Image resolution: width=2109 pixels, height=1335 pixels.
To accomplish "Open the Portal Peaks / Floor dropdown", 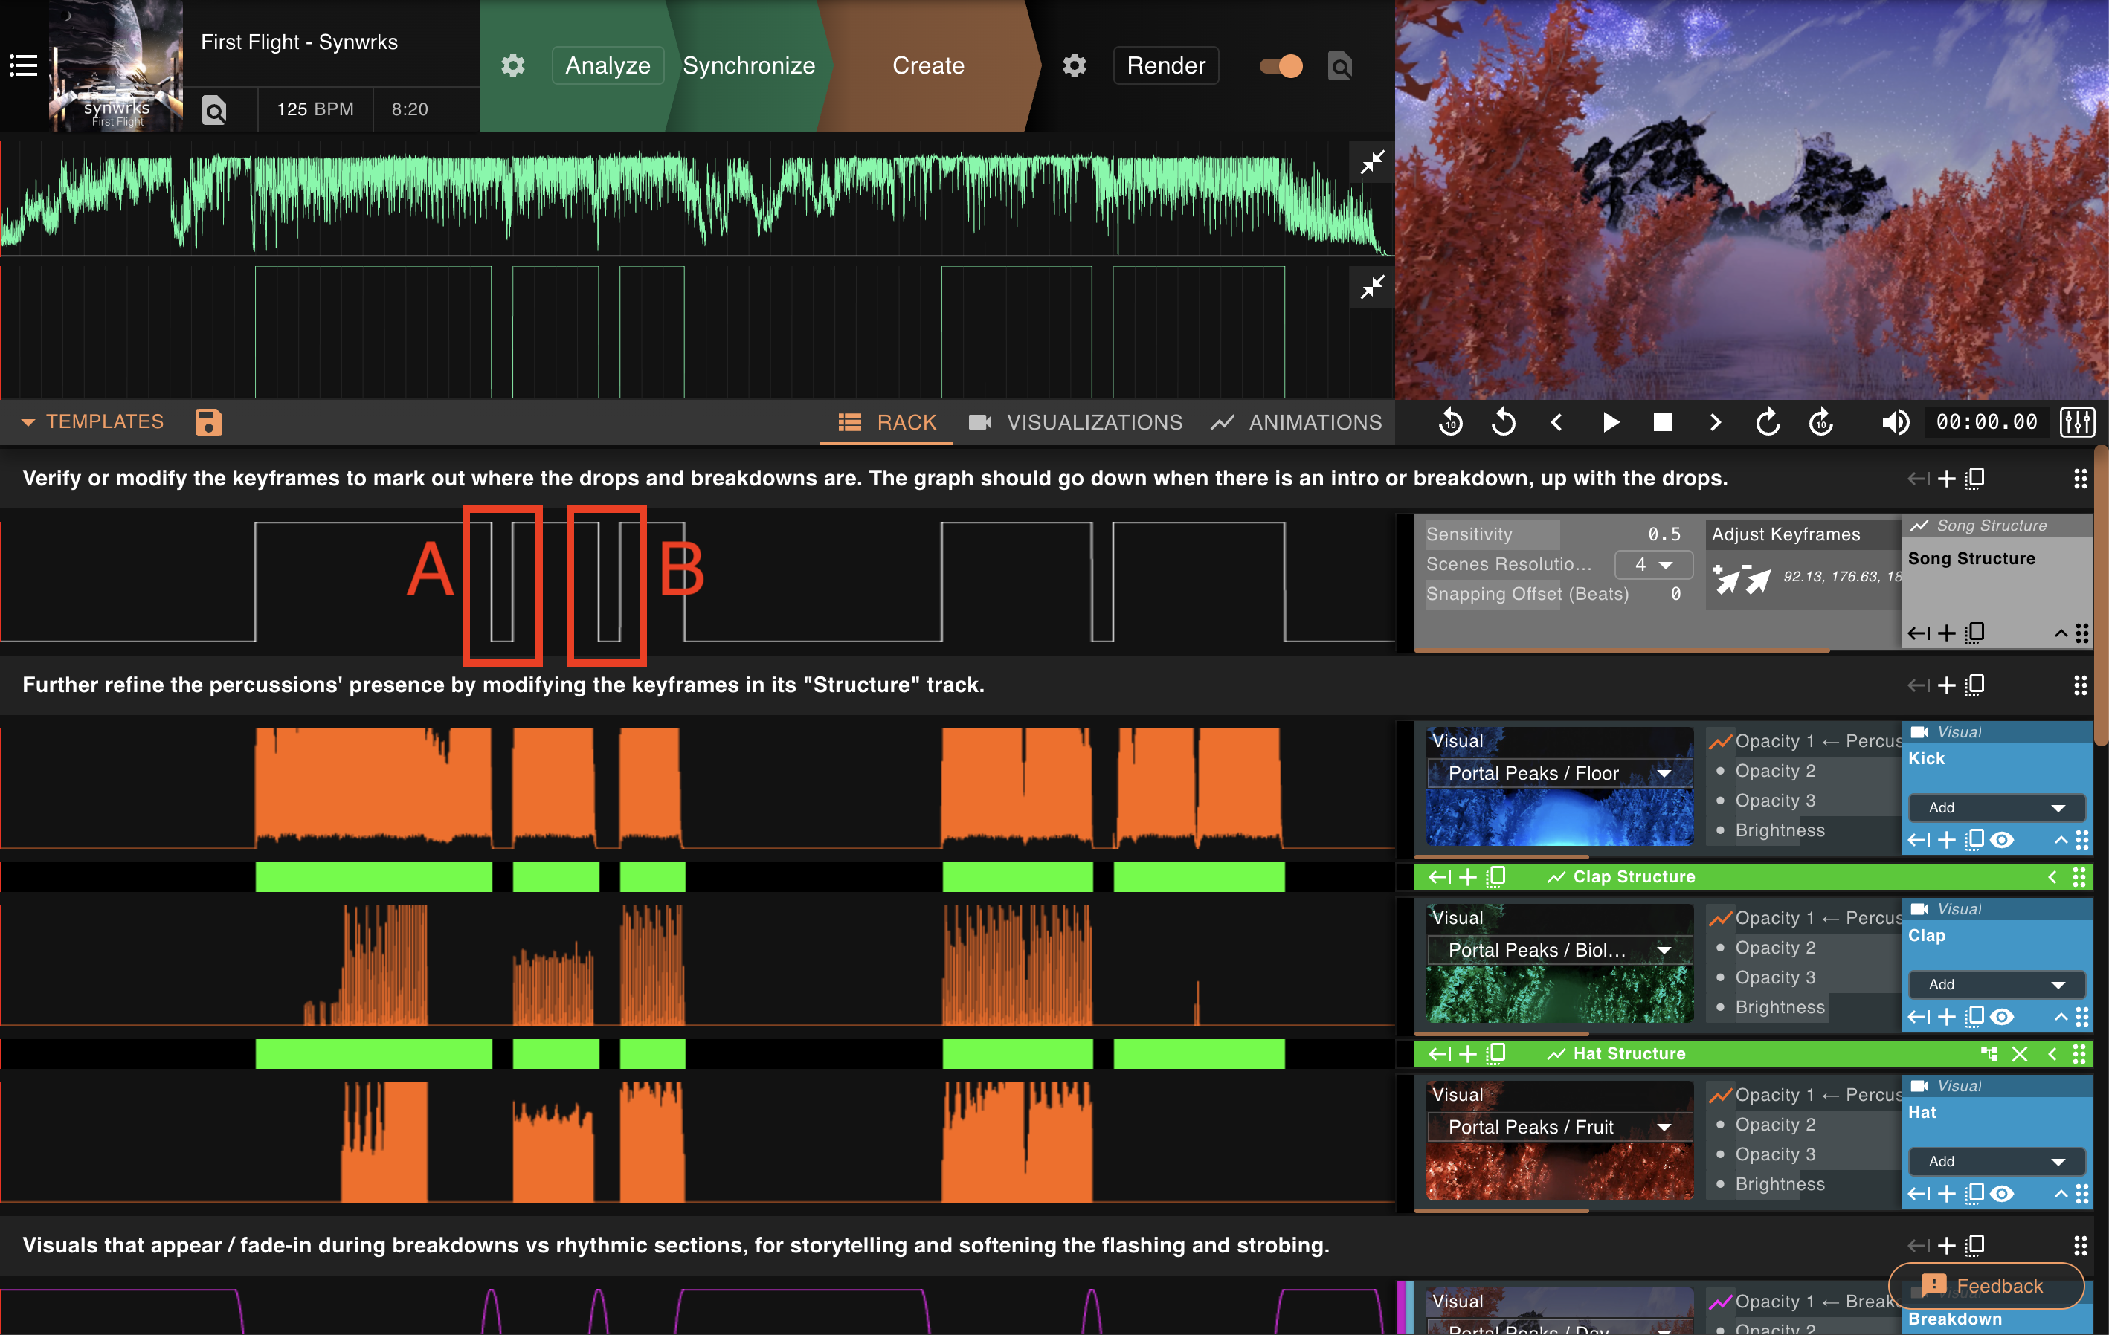I will point(1559,773).
